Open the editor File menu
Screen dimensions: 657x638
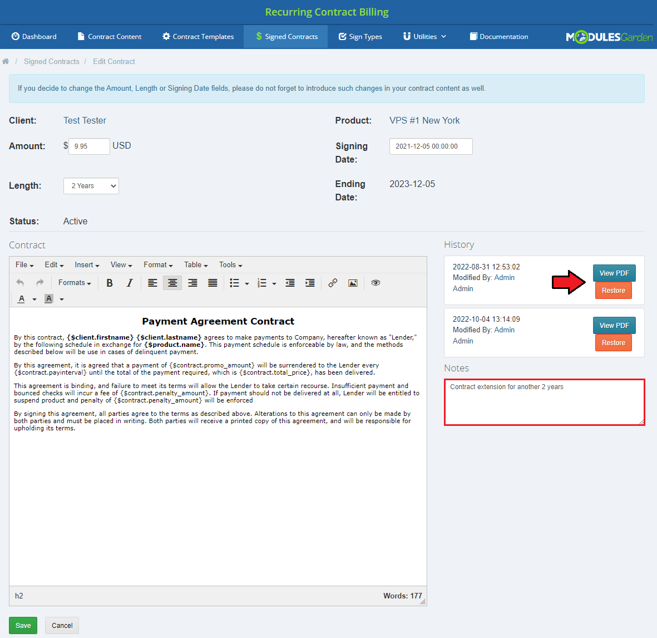(24, 265)
